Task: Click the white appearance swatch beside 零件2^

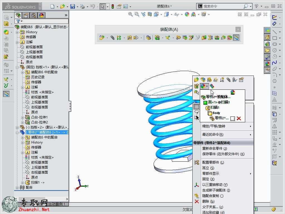Action: pyautogui.click(x=232, y=119)
